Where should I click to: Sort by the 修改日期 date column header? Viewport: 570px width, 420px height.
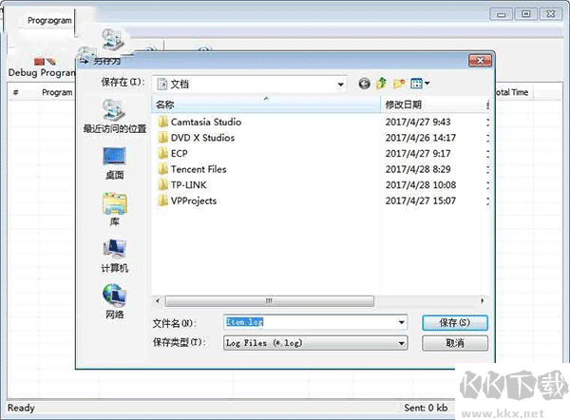point(427,104)
